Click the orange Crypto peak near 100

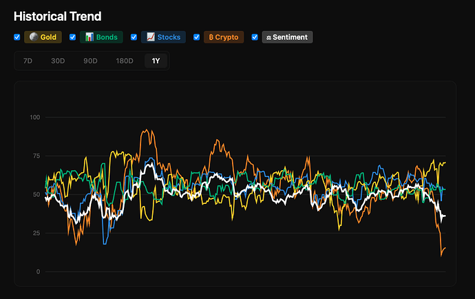click(145, 130)
